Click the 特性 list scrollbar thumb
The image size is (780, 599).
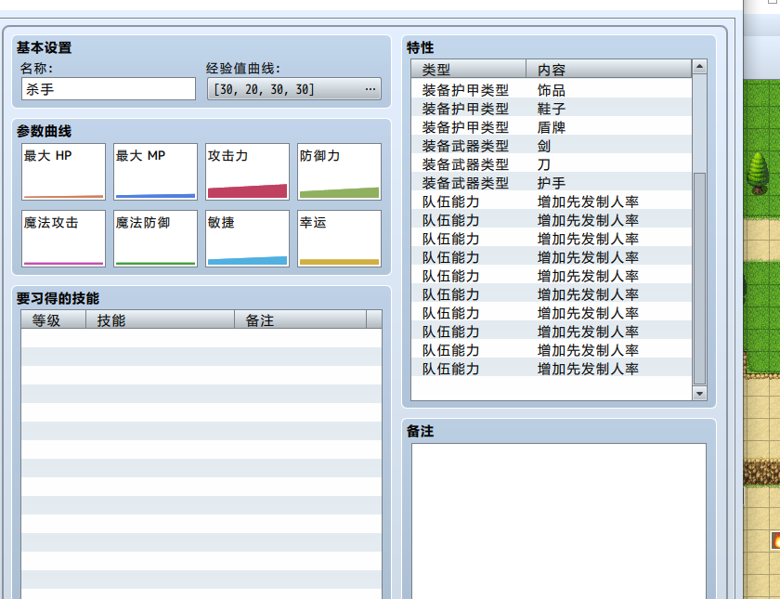[x=699, y=279]
